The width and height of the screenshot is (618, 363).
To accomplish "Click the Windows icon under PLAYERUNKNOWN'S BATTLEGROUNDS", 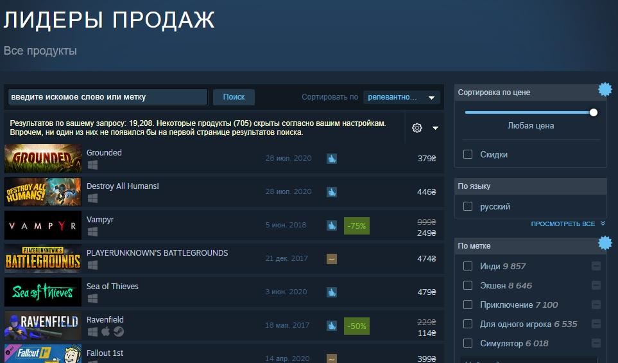I will click(x=92, y=265).
